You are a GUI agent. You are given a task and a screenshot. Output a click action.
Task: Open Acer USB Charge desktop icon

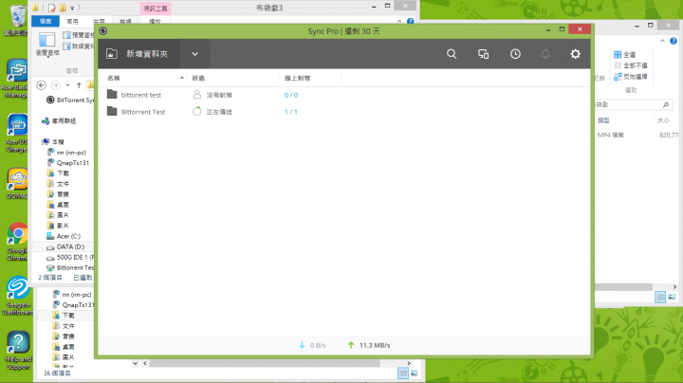click(16, 133)
